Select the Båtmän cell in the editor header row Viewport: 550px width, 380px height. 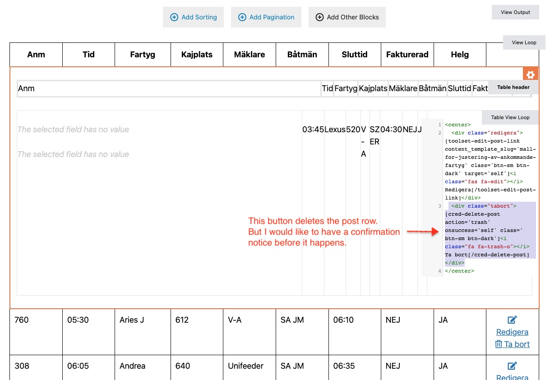click(x=433, y=88)
